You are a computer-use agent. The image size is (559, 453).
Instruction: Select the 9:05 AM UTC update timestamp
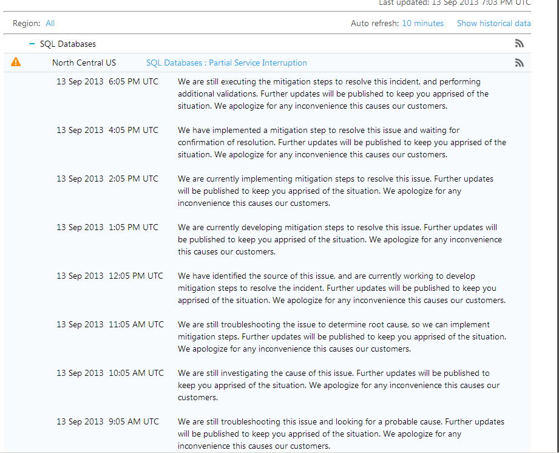[x=107, y=421]
